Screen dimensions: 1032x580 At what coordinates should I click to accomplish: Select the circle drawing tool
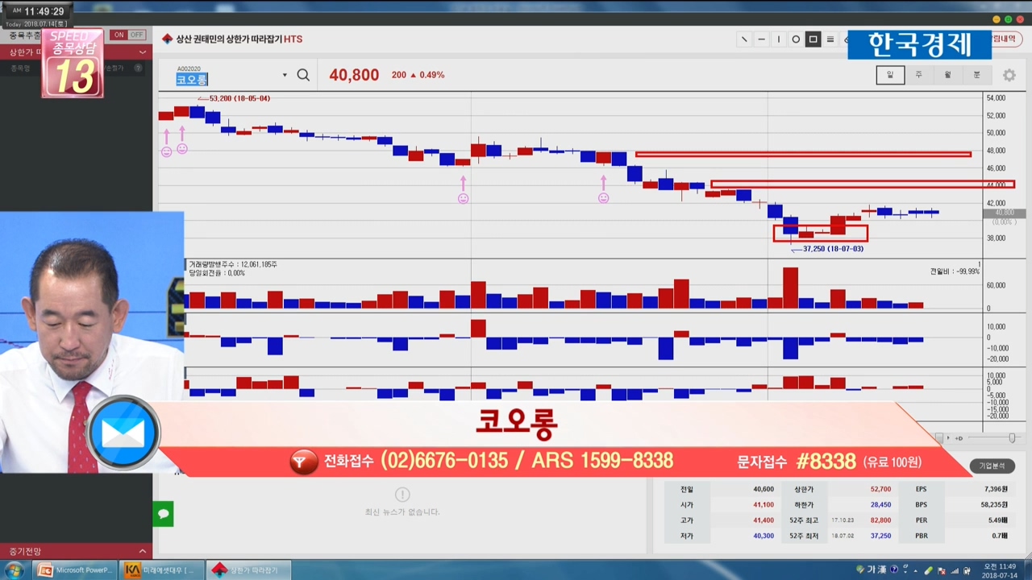point(796,39)
